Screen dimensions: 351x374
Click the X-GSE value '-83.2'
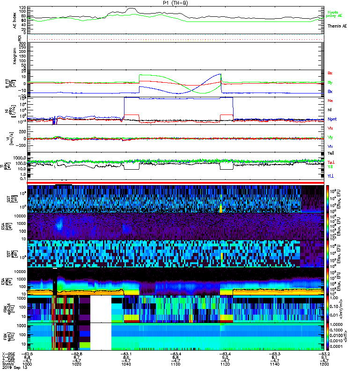[x=324, y=354]
